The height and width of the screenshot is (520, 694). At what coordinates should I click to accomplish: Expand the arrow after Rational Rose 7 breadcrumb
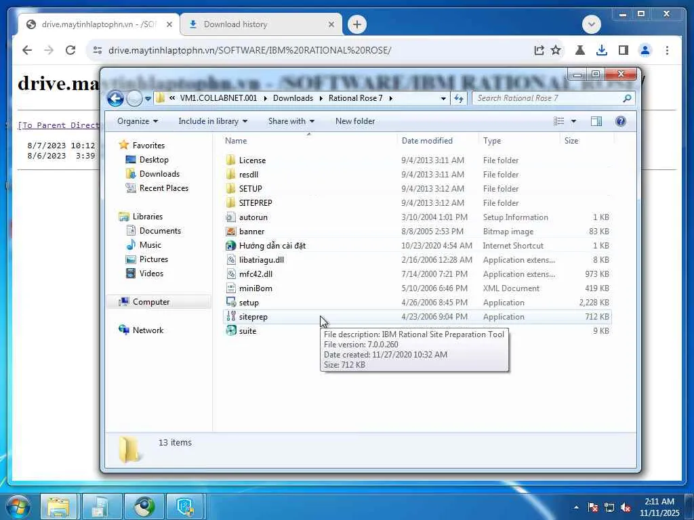[x=391, y=98]
